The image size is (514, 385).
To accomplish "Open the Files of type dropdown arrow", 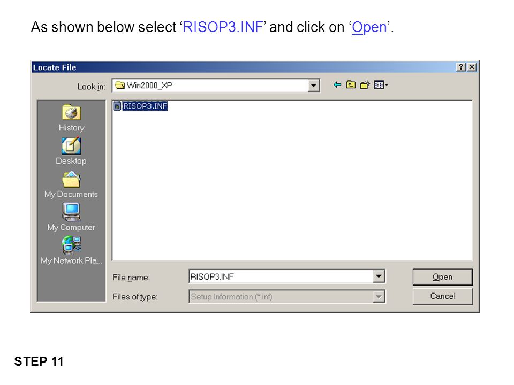I will tap(379, 297).
